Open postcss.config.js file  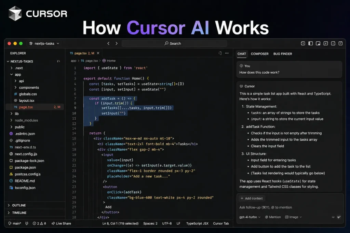27,174
